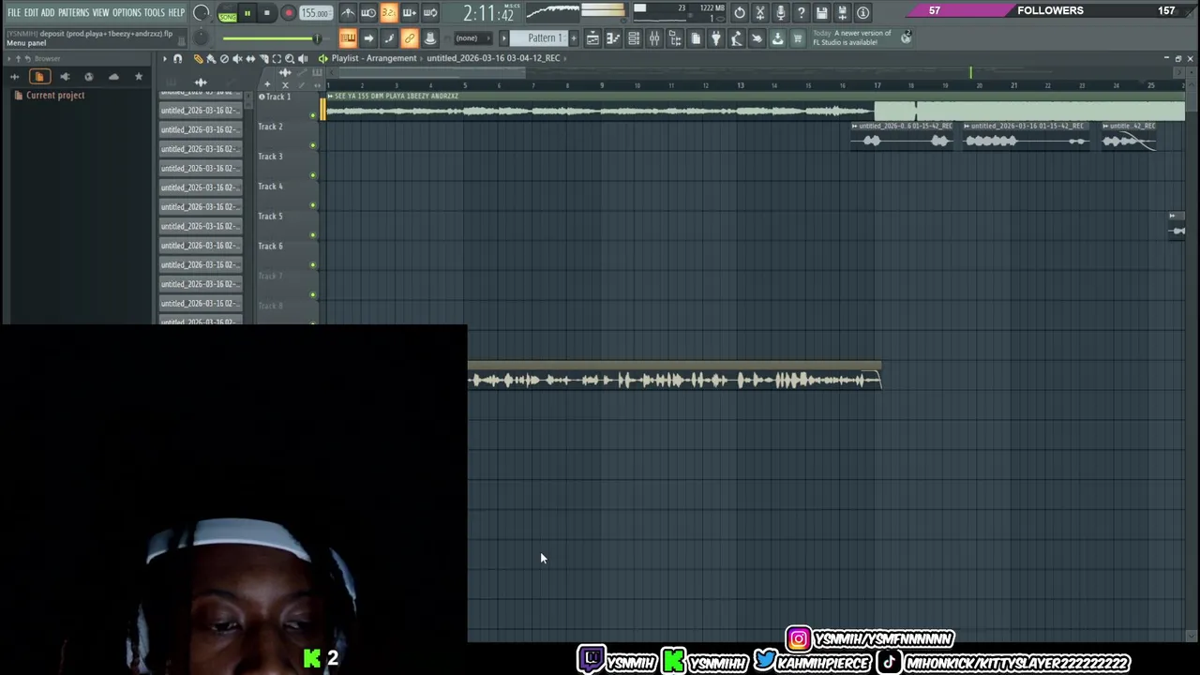Select the playlist Delete tool
Screen dimensions: 1200x675
(224, 58)
